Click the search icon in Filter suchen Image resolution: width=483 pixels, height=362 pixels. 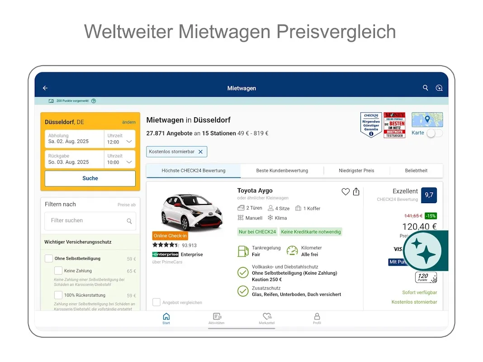tap(129, 221)
